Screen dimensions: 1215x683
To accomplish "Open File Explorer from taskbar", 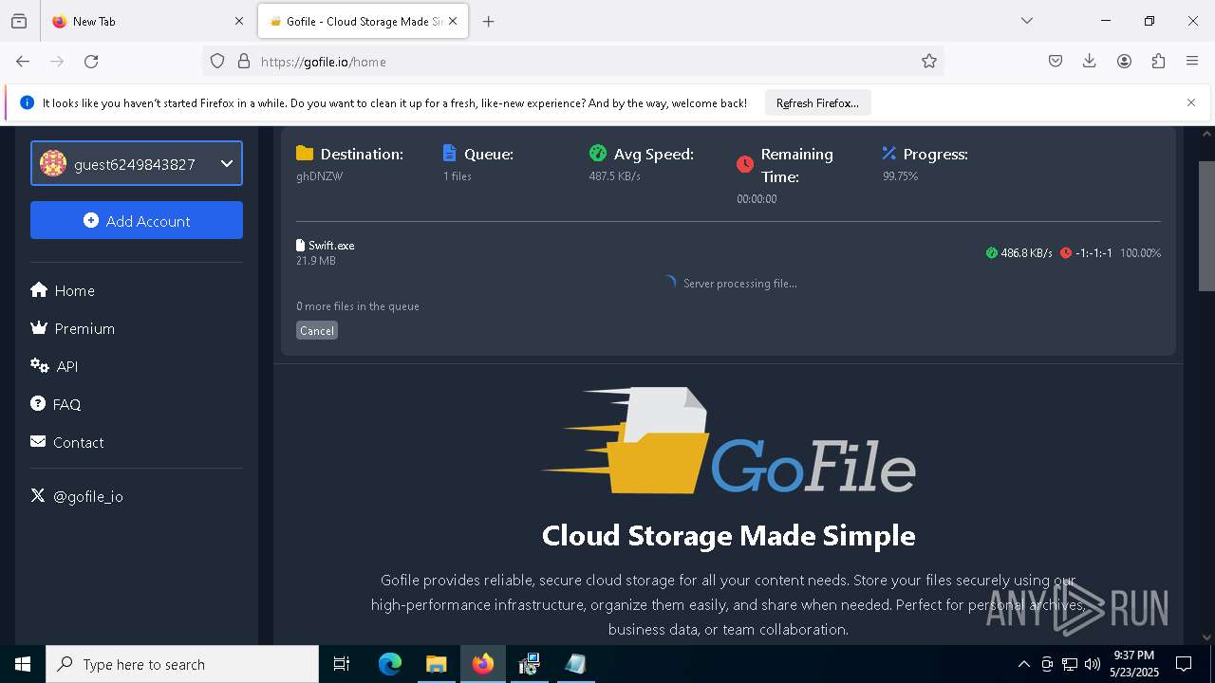I will tap(436, 664).
